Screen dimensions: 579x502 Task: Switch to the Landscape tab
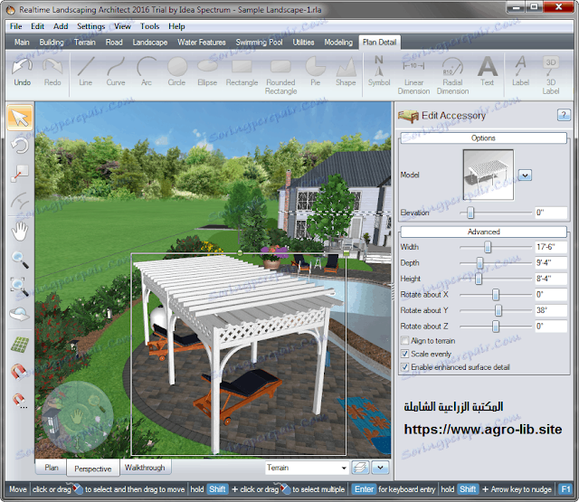pos(150,43)
